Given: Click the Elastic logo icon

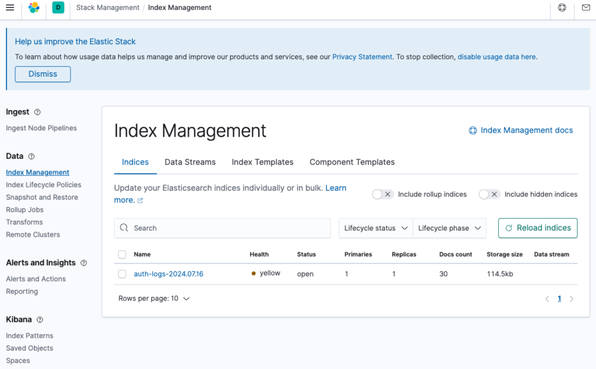Looking at the screenshot, I should pos(34,8).
